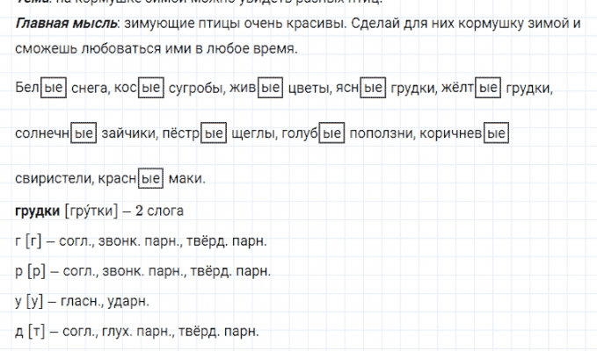Select the boxed ending in "голубые"

[x=331, y=134]
